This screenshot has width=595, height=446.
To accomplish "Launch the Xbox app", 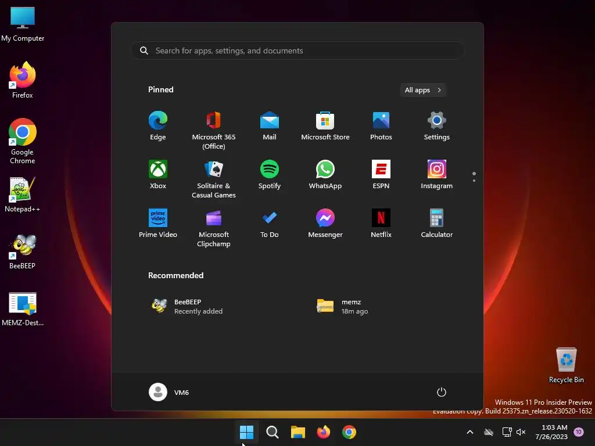I will pyautogui.click(x=158, y=174).
